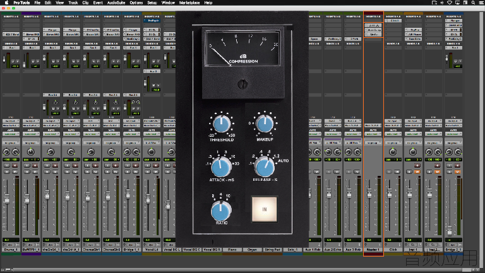Screen dimensions: 485x273
Task: Open the File menu
Action: [x=37, y=3]
